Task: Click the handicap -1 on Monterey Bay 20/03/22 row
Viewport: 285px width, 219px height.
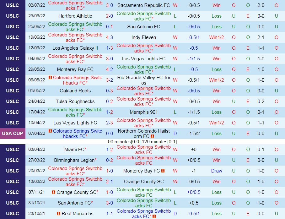Action: 194,171
